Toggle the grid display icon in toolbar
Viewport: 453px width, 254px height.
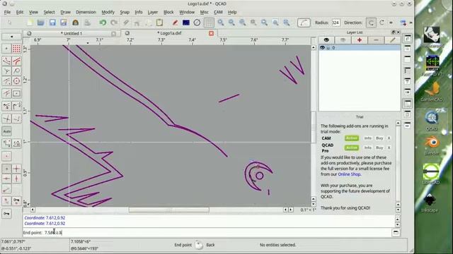(x=209, y=23)
